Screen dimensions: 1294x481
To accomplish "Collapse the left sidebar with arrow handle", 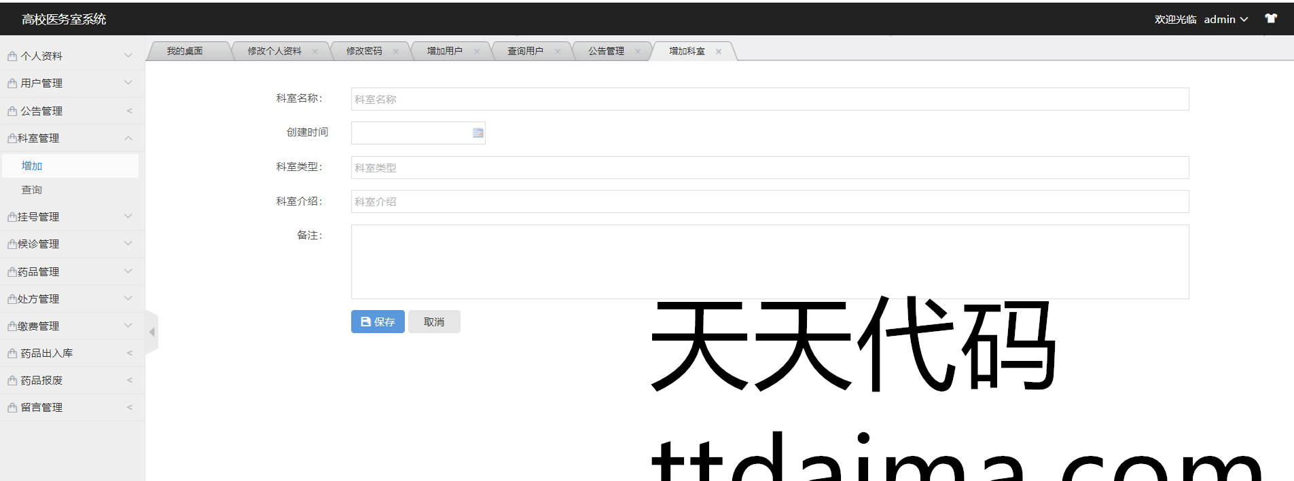I will tap(152, 332).
